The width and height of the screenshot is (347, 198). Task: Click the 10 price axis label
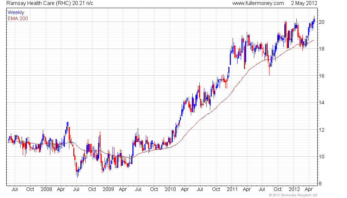[322, 157]
